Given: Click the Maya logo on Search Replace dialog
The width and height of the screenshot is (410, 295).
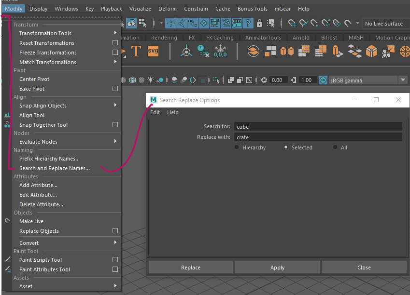Looking at the screenshot, I should click(153, 100).
